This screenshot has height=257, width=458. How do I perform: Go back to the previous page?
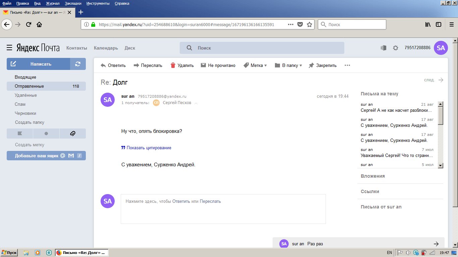[7, 24]
